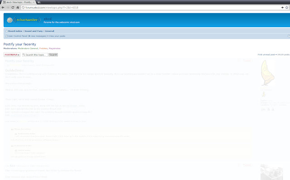Screen dimensions: 290x180
Task: Click the magnifier icon in topic search
Action: click(24, 55)
